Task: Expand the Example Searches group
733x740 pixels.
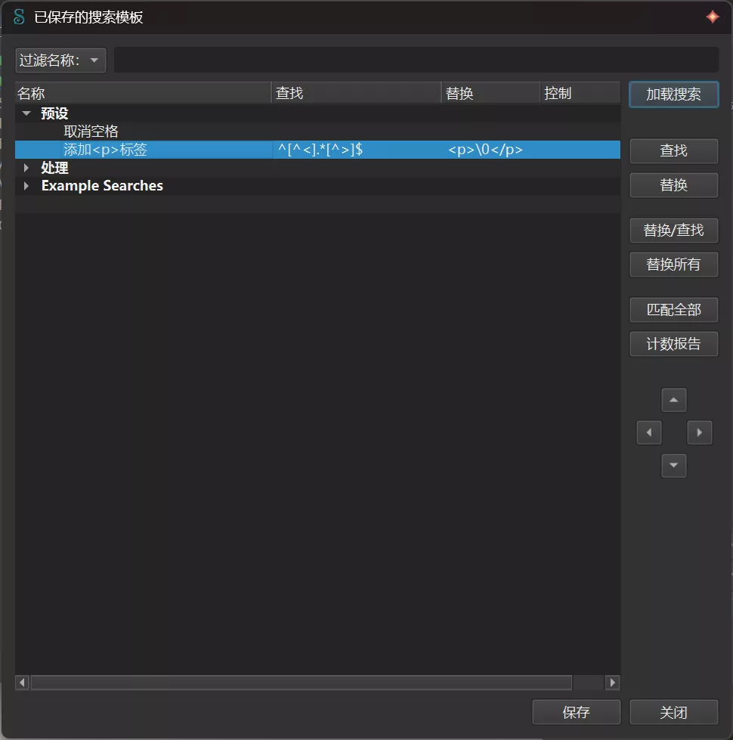Action: 27,186
